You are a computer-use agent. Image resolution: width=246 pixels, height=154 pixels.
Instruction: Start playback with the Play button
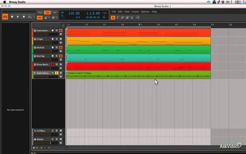pyautogui.click(x=18, y=17)
